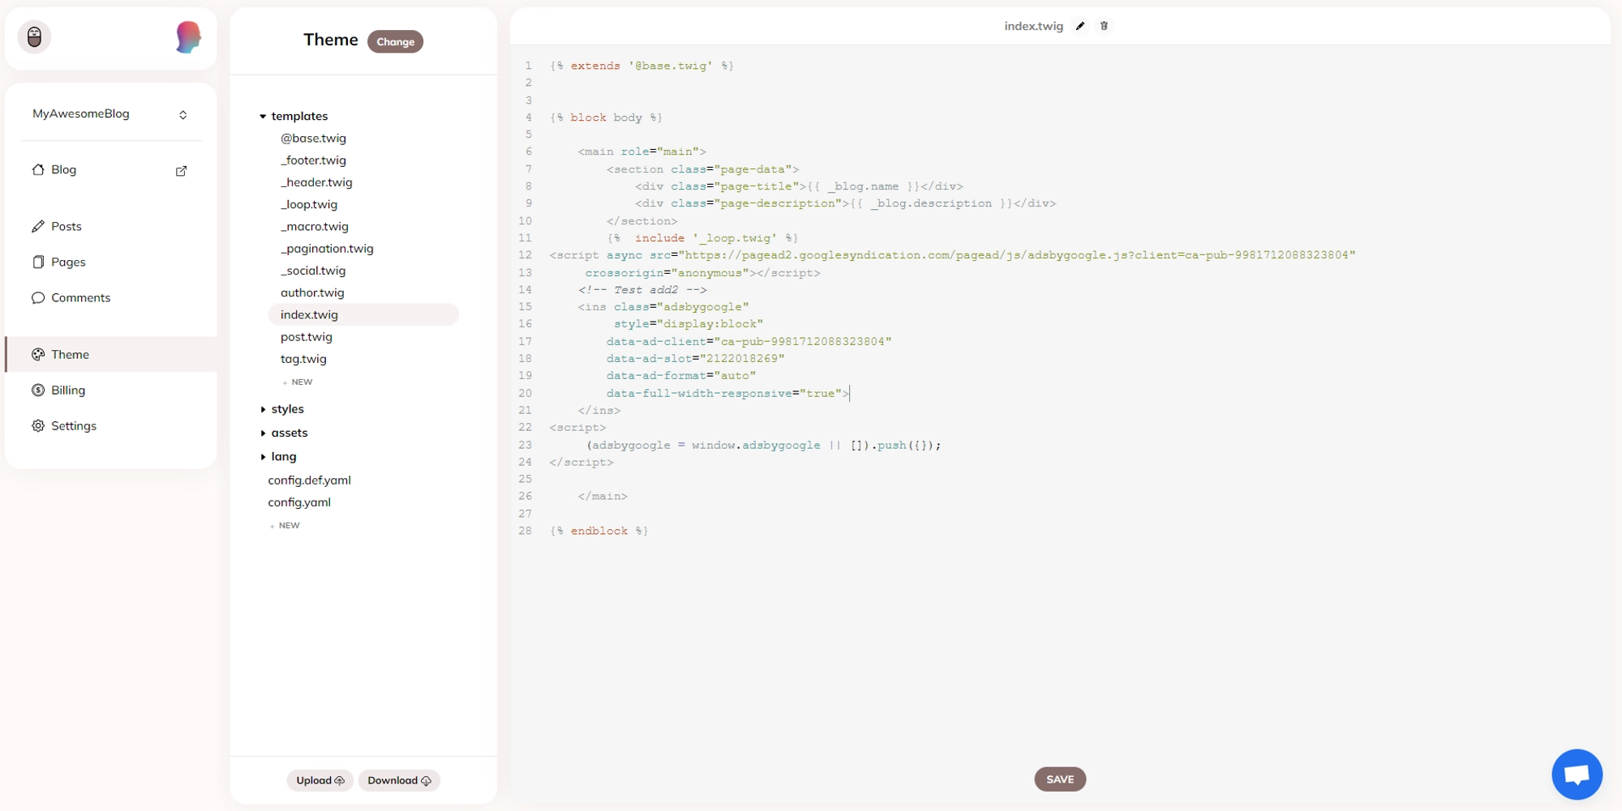Click the endblock line in editor

(599, 531)
